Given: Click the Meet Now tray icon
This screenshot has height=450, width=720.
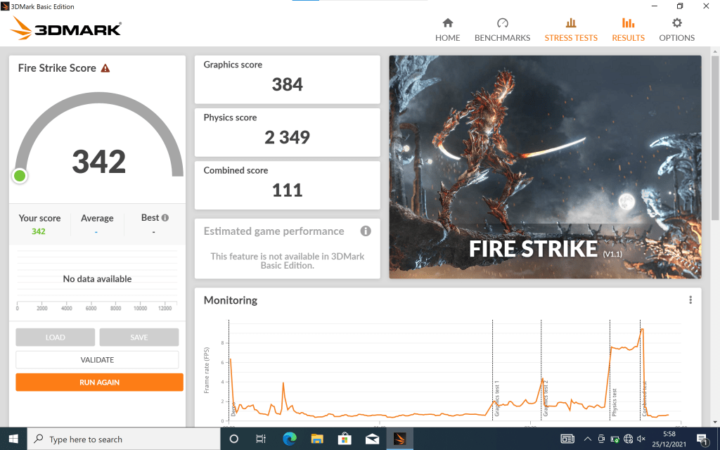Looking at the screenshot, I should pos(601,439).
